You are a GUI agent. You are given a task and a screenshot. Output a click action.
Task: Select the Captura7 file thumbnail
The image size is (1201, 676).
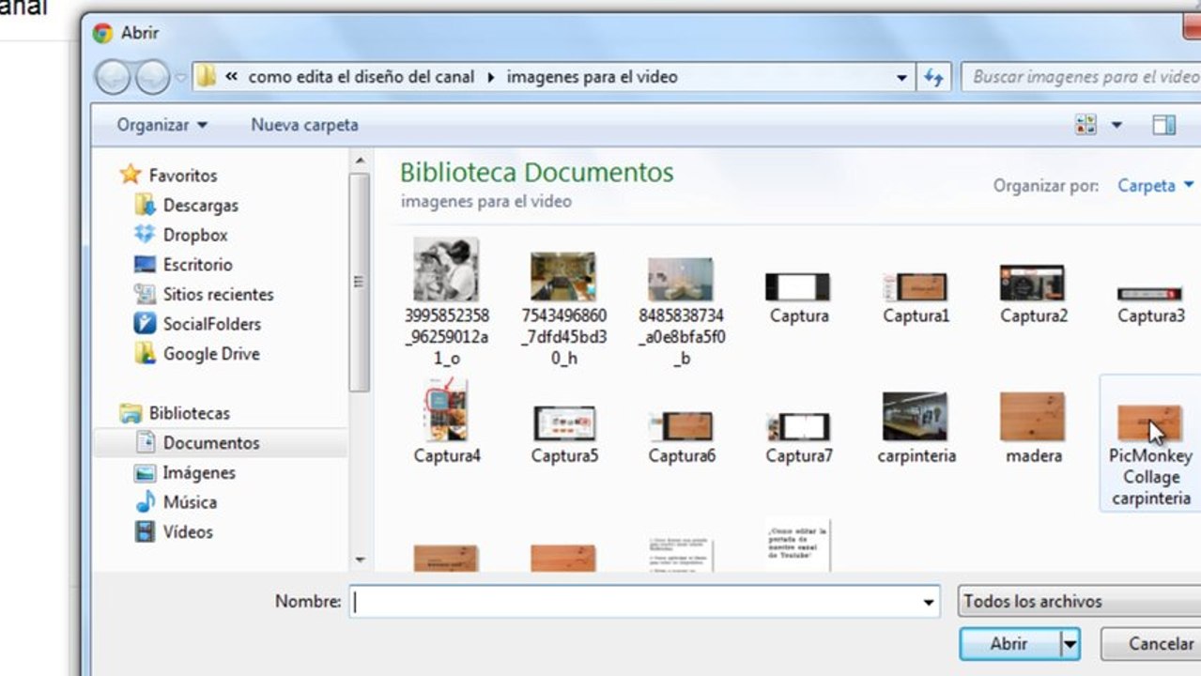798,426
